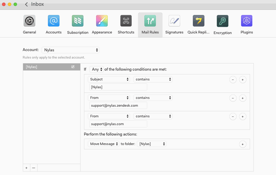Open the Appearance paintbrush icon
276x175 pixels.
(102, 21)
